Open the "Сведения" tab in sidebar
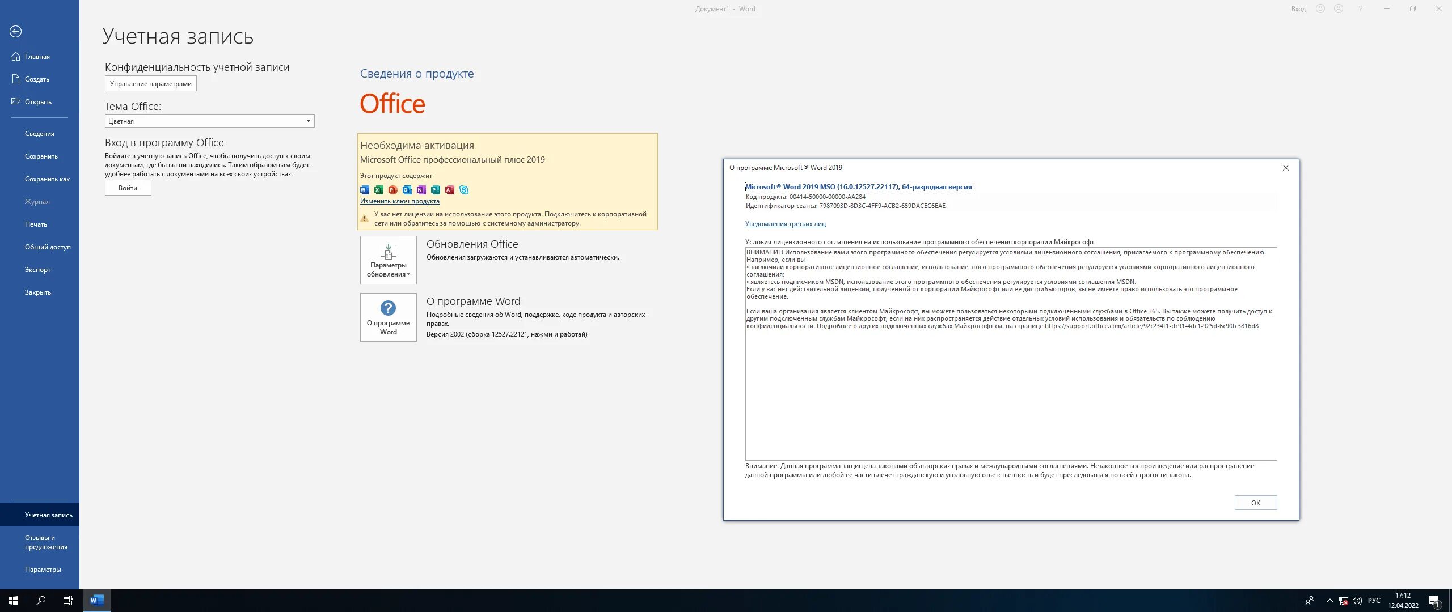Viewport: 1452px width, 612px height. (x=40, y=134)
